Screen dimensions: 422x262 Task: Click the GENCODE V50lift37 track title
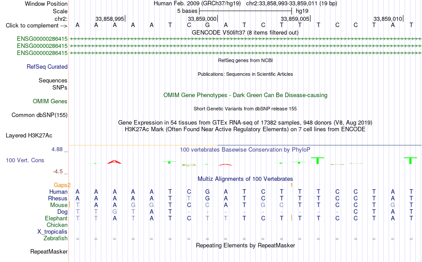[x=245, y=32]
